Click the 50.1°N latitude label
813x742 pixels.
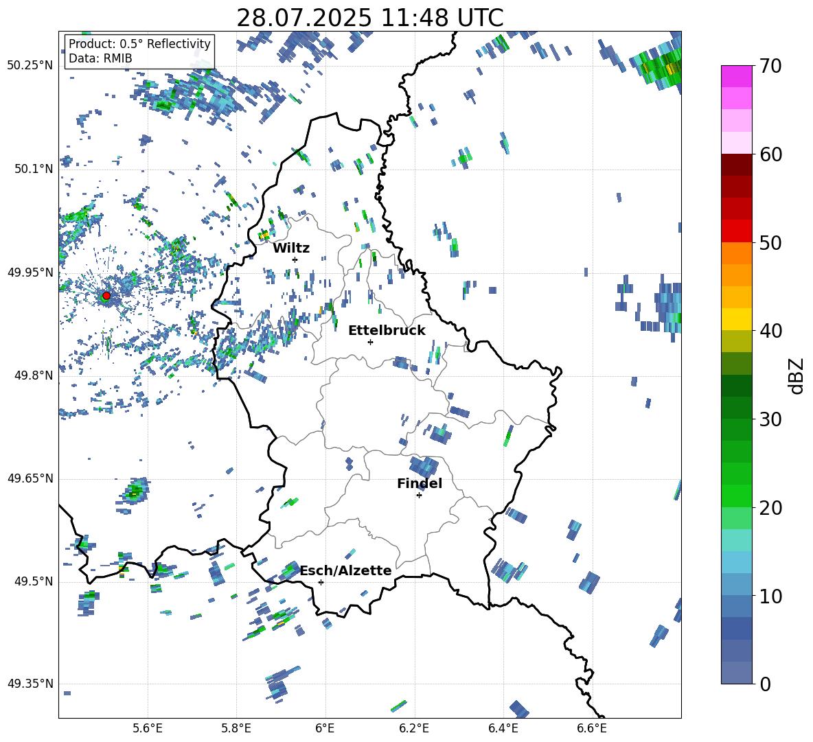coord(34,169)
